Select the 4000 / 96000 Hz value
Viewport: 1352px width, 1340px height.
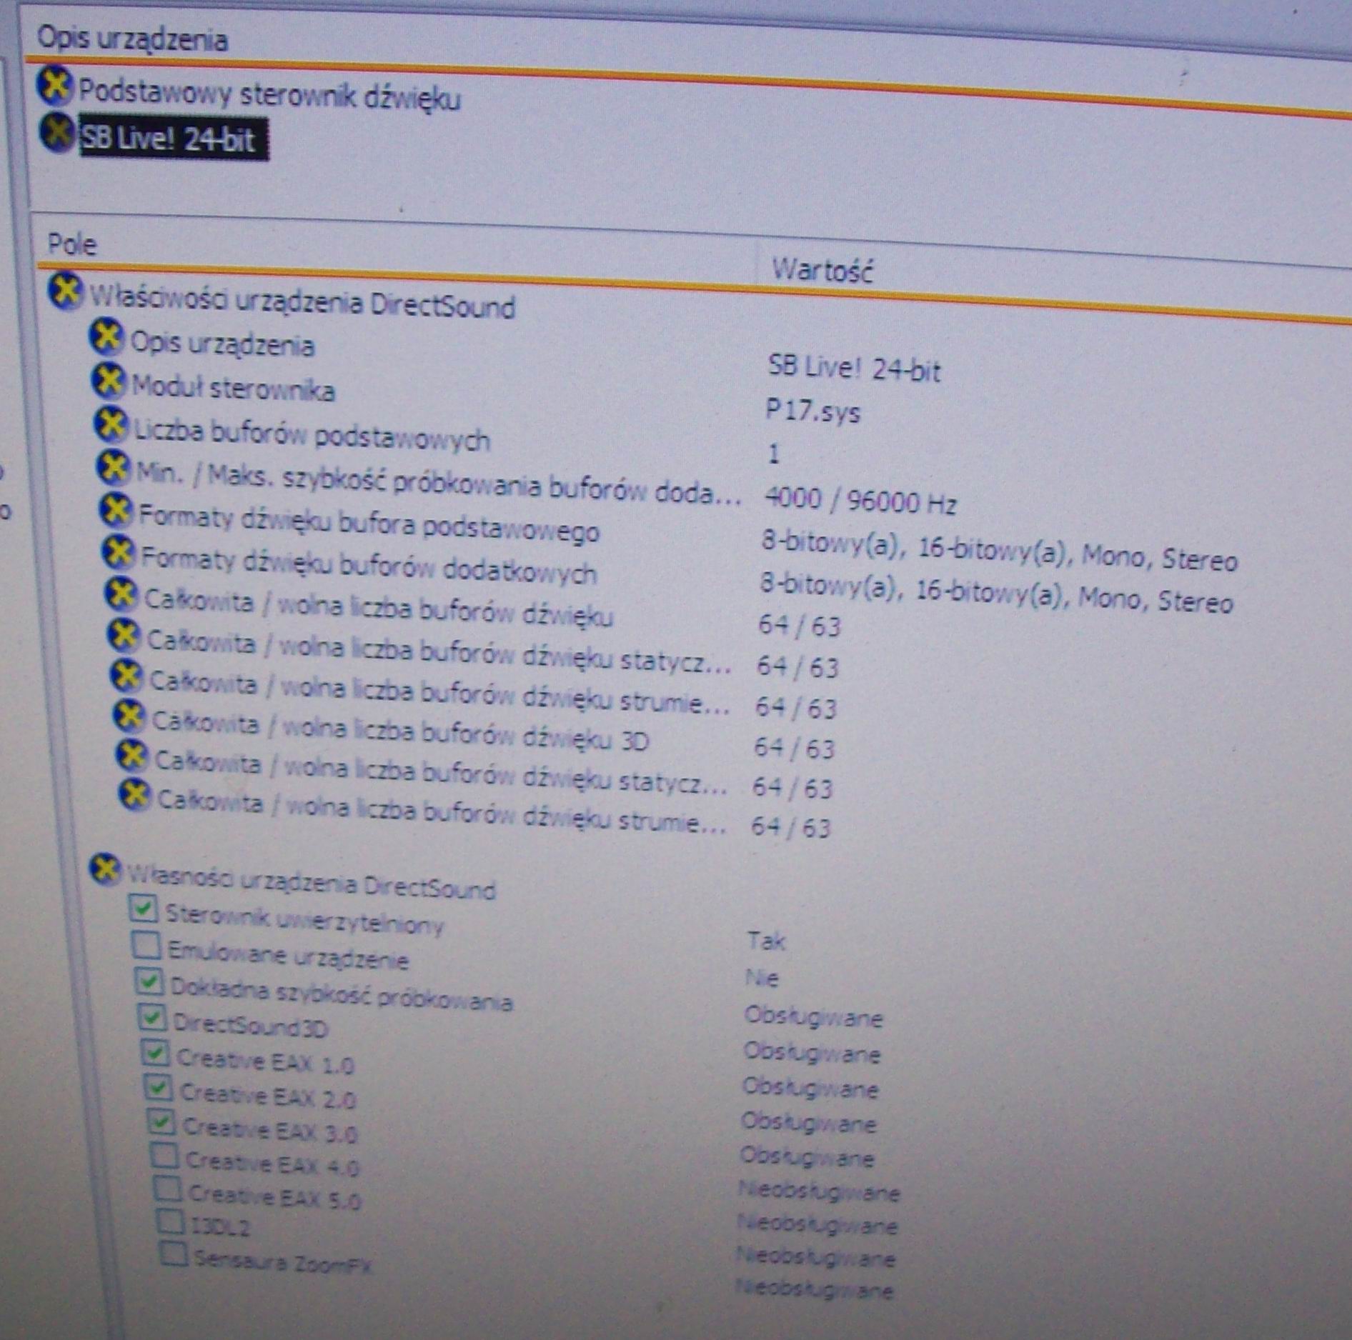(860, 501)
